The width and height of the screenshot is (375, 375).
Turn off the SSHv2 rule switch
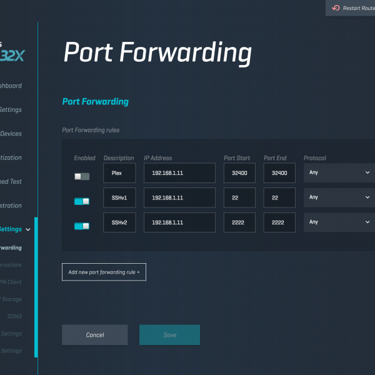coord(82,226)
